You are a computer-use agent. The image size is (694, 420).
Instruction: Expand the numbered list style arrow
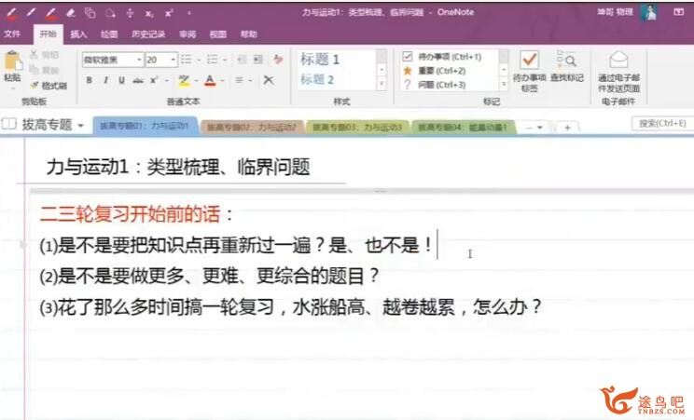pyautogui.click(x=225, y=60)
